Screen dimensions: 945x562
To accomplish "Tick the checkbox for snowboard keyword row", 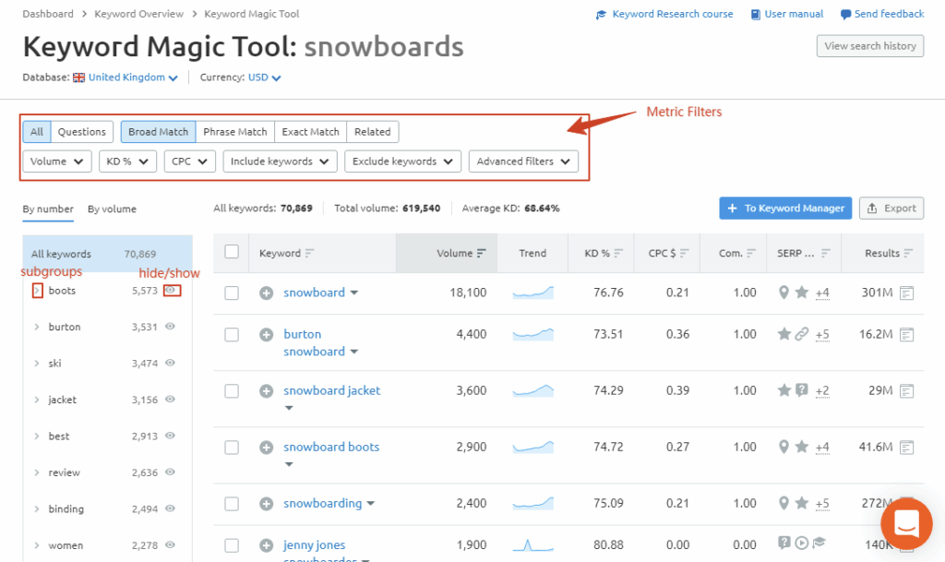I will [x=232, y=293].
